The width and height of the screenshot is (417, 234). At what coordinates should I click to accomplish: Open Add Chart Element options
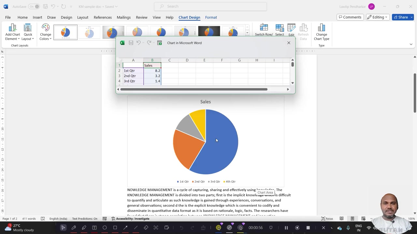click(12, 32)
